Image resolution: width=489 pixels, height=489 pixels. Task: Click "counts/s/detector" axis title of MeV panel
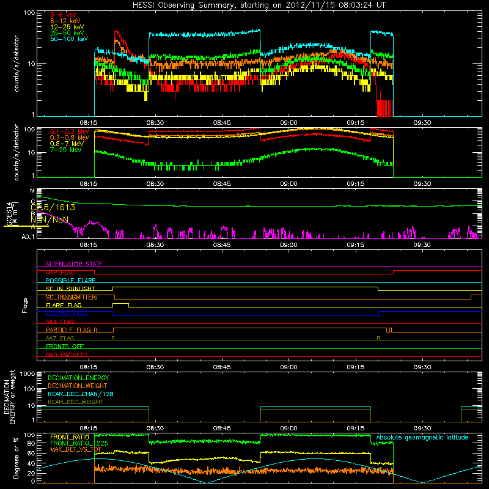[17, 152]
